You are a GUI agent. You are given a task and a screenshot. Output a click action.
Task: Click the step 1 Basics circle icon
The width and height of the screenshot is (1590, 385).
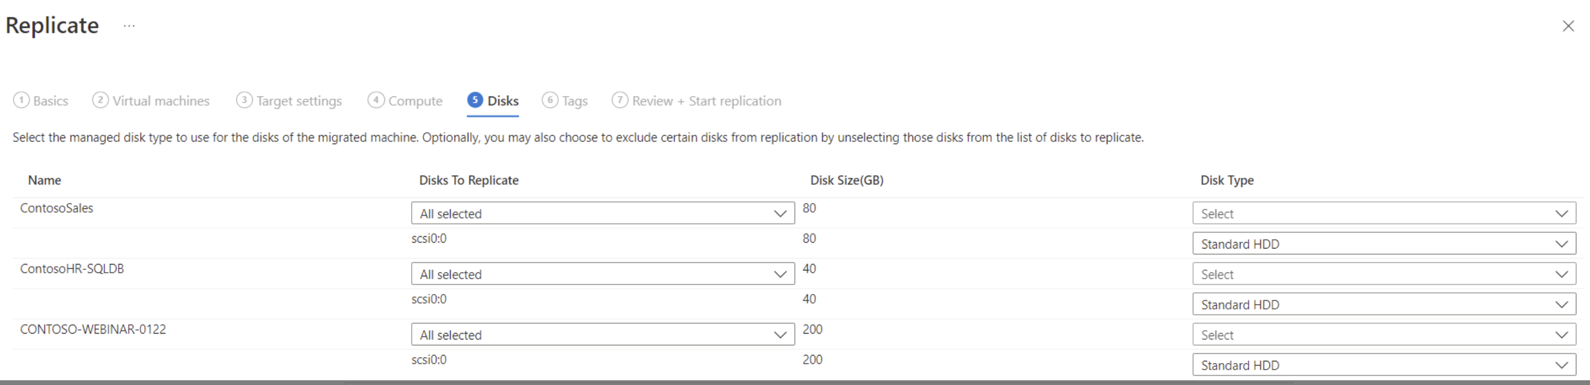click(x=22, y=100)
